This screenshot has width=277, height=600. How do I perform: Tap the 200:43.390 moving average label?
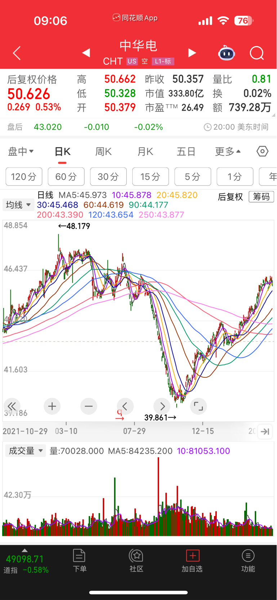pyautogui.click(x=60, y=215)
